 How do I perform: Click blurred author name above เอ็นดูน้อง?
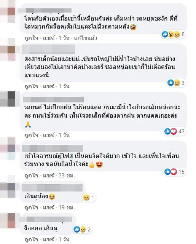pos(52,188)
